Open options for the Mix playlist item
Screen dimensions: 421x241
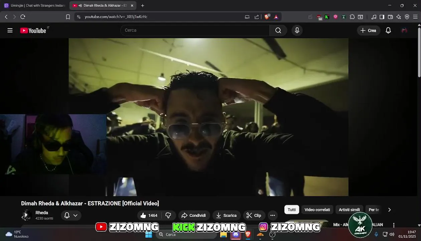point(394,225)
